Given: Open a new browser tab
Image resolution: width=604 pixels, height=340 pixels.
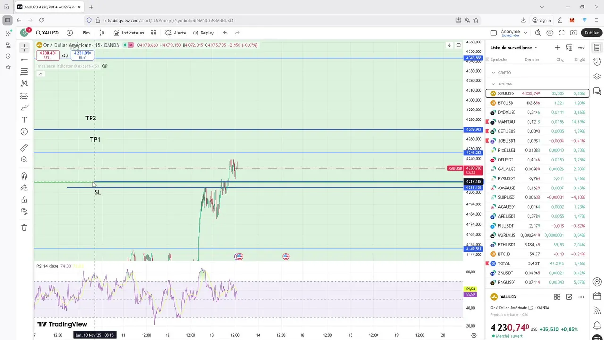Looking at the screenshot, I should tap(91, 7).
